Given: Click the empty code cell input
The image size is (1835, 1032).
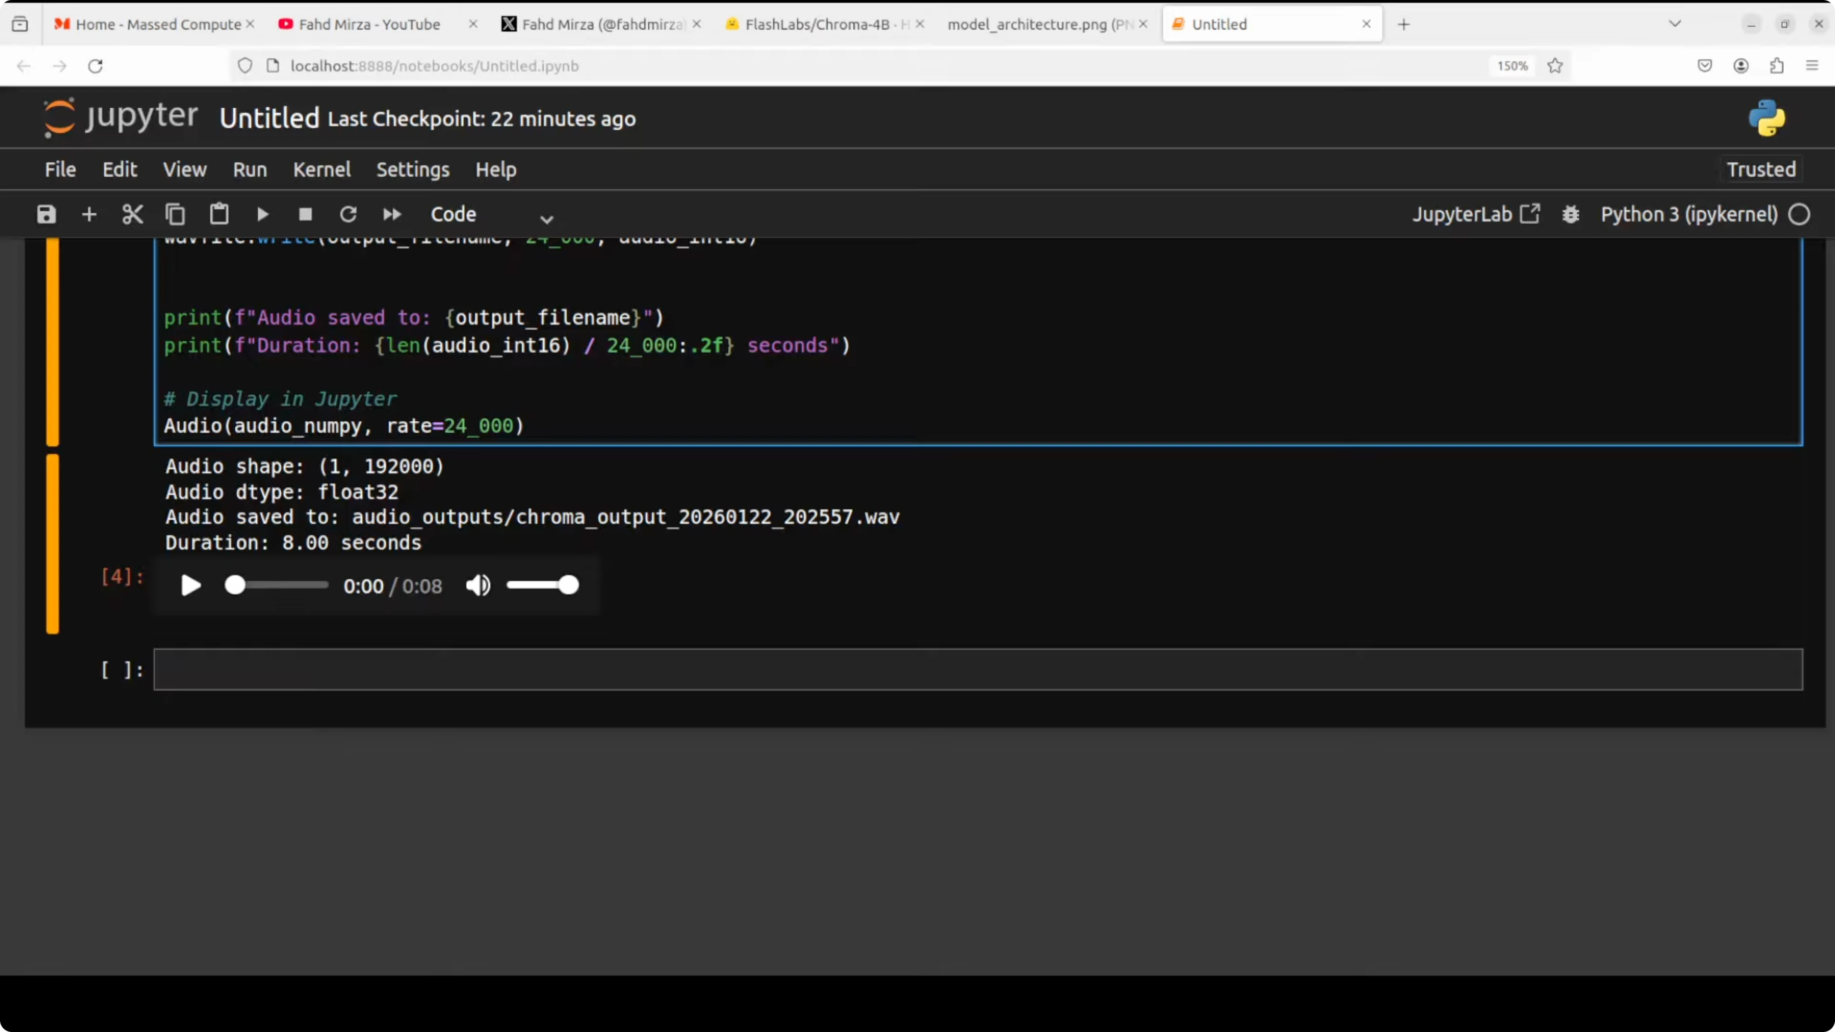Looking at the screenshot, I should pyautogui.click(x=977, y=670).
